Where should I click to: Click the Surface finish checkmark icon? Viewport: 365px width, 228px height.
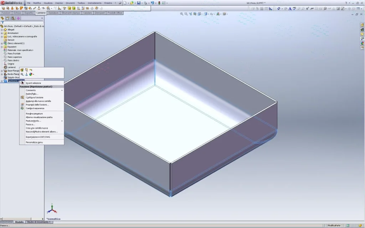pos(308,9)
